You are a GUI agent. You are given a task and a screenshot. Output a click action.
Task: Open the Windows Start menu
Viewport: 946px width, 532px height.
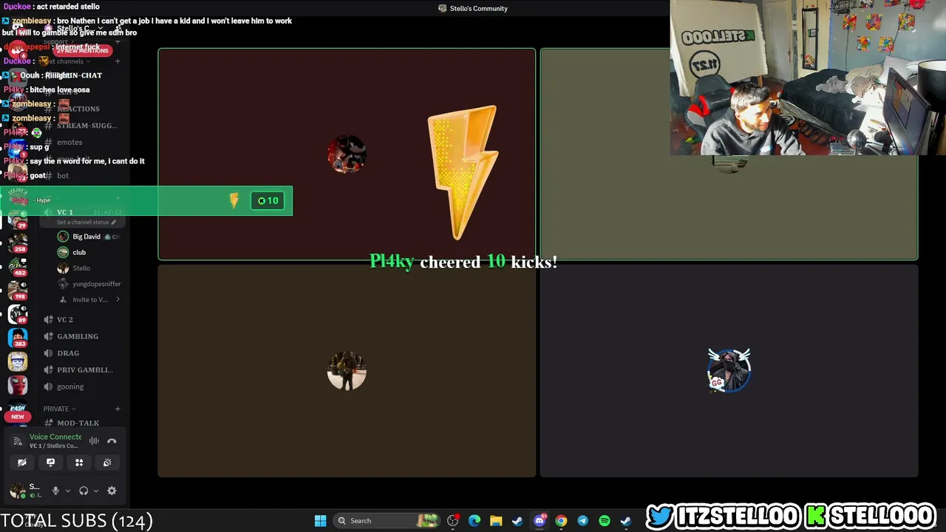click(320, 521)
